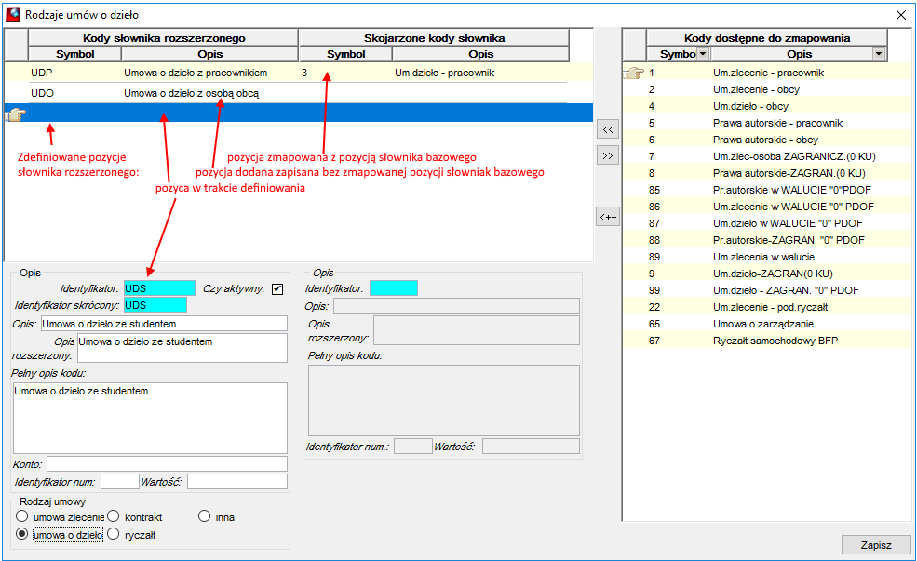Select 'Ryczałt samochodowy BFP' row
917x561 pixels.
pos(767,341)
